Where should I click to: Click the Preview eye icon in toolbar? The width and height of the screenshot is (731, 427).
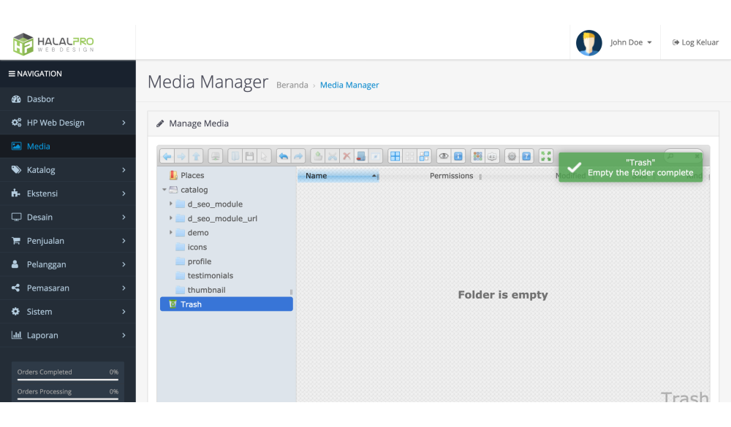444,156
